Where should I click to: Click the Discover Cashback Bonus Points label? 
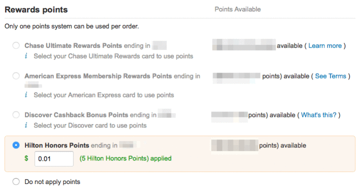tap(76, 114)
